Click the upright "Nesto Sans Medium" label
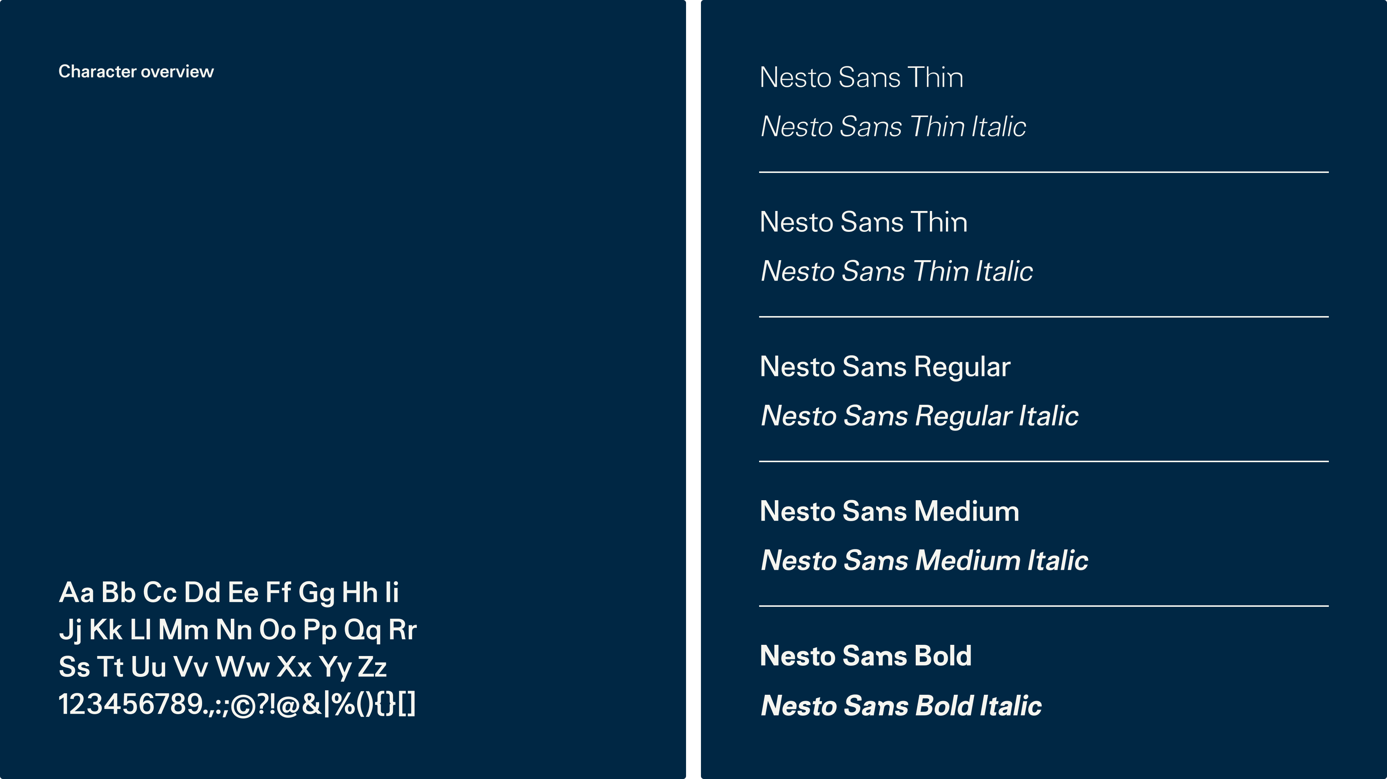 (x=889, y=511)
